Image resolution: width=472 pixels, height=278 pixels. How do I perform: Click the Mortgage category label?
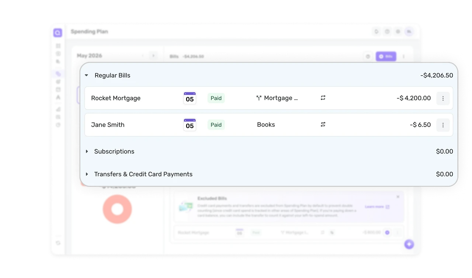tap(281, 98)
